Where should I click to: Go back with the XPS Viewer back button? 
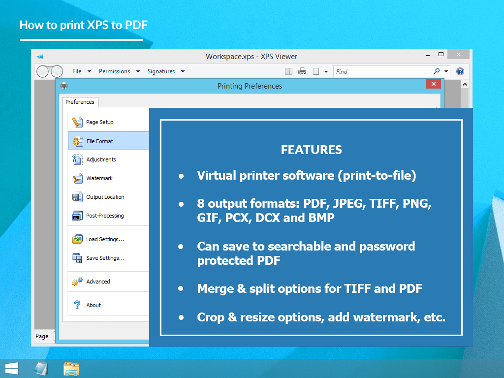tap(42, 71)
